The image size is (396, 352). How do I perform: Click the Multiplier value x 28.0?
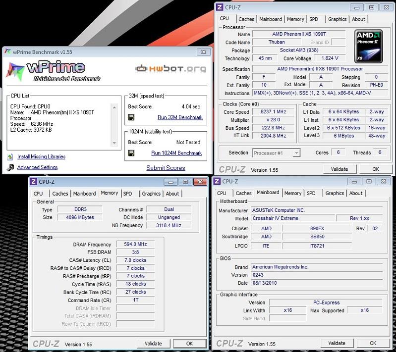point(273,120)
